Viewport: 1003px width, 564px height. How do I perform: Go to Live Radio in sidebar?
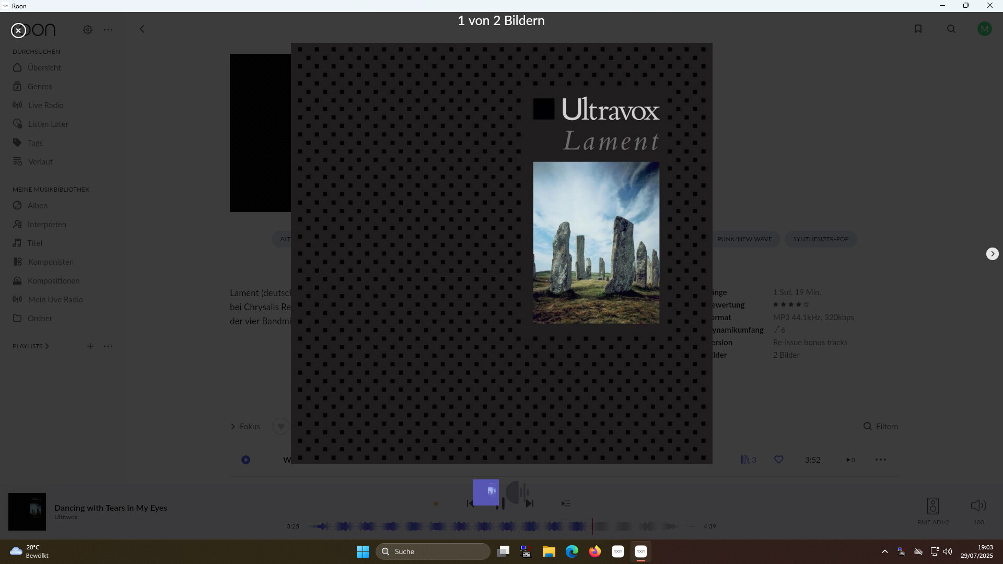[x=45, y=105]
